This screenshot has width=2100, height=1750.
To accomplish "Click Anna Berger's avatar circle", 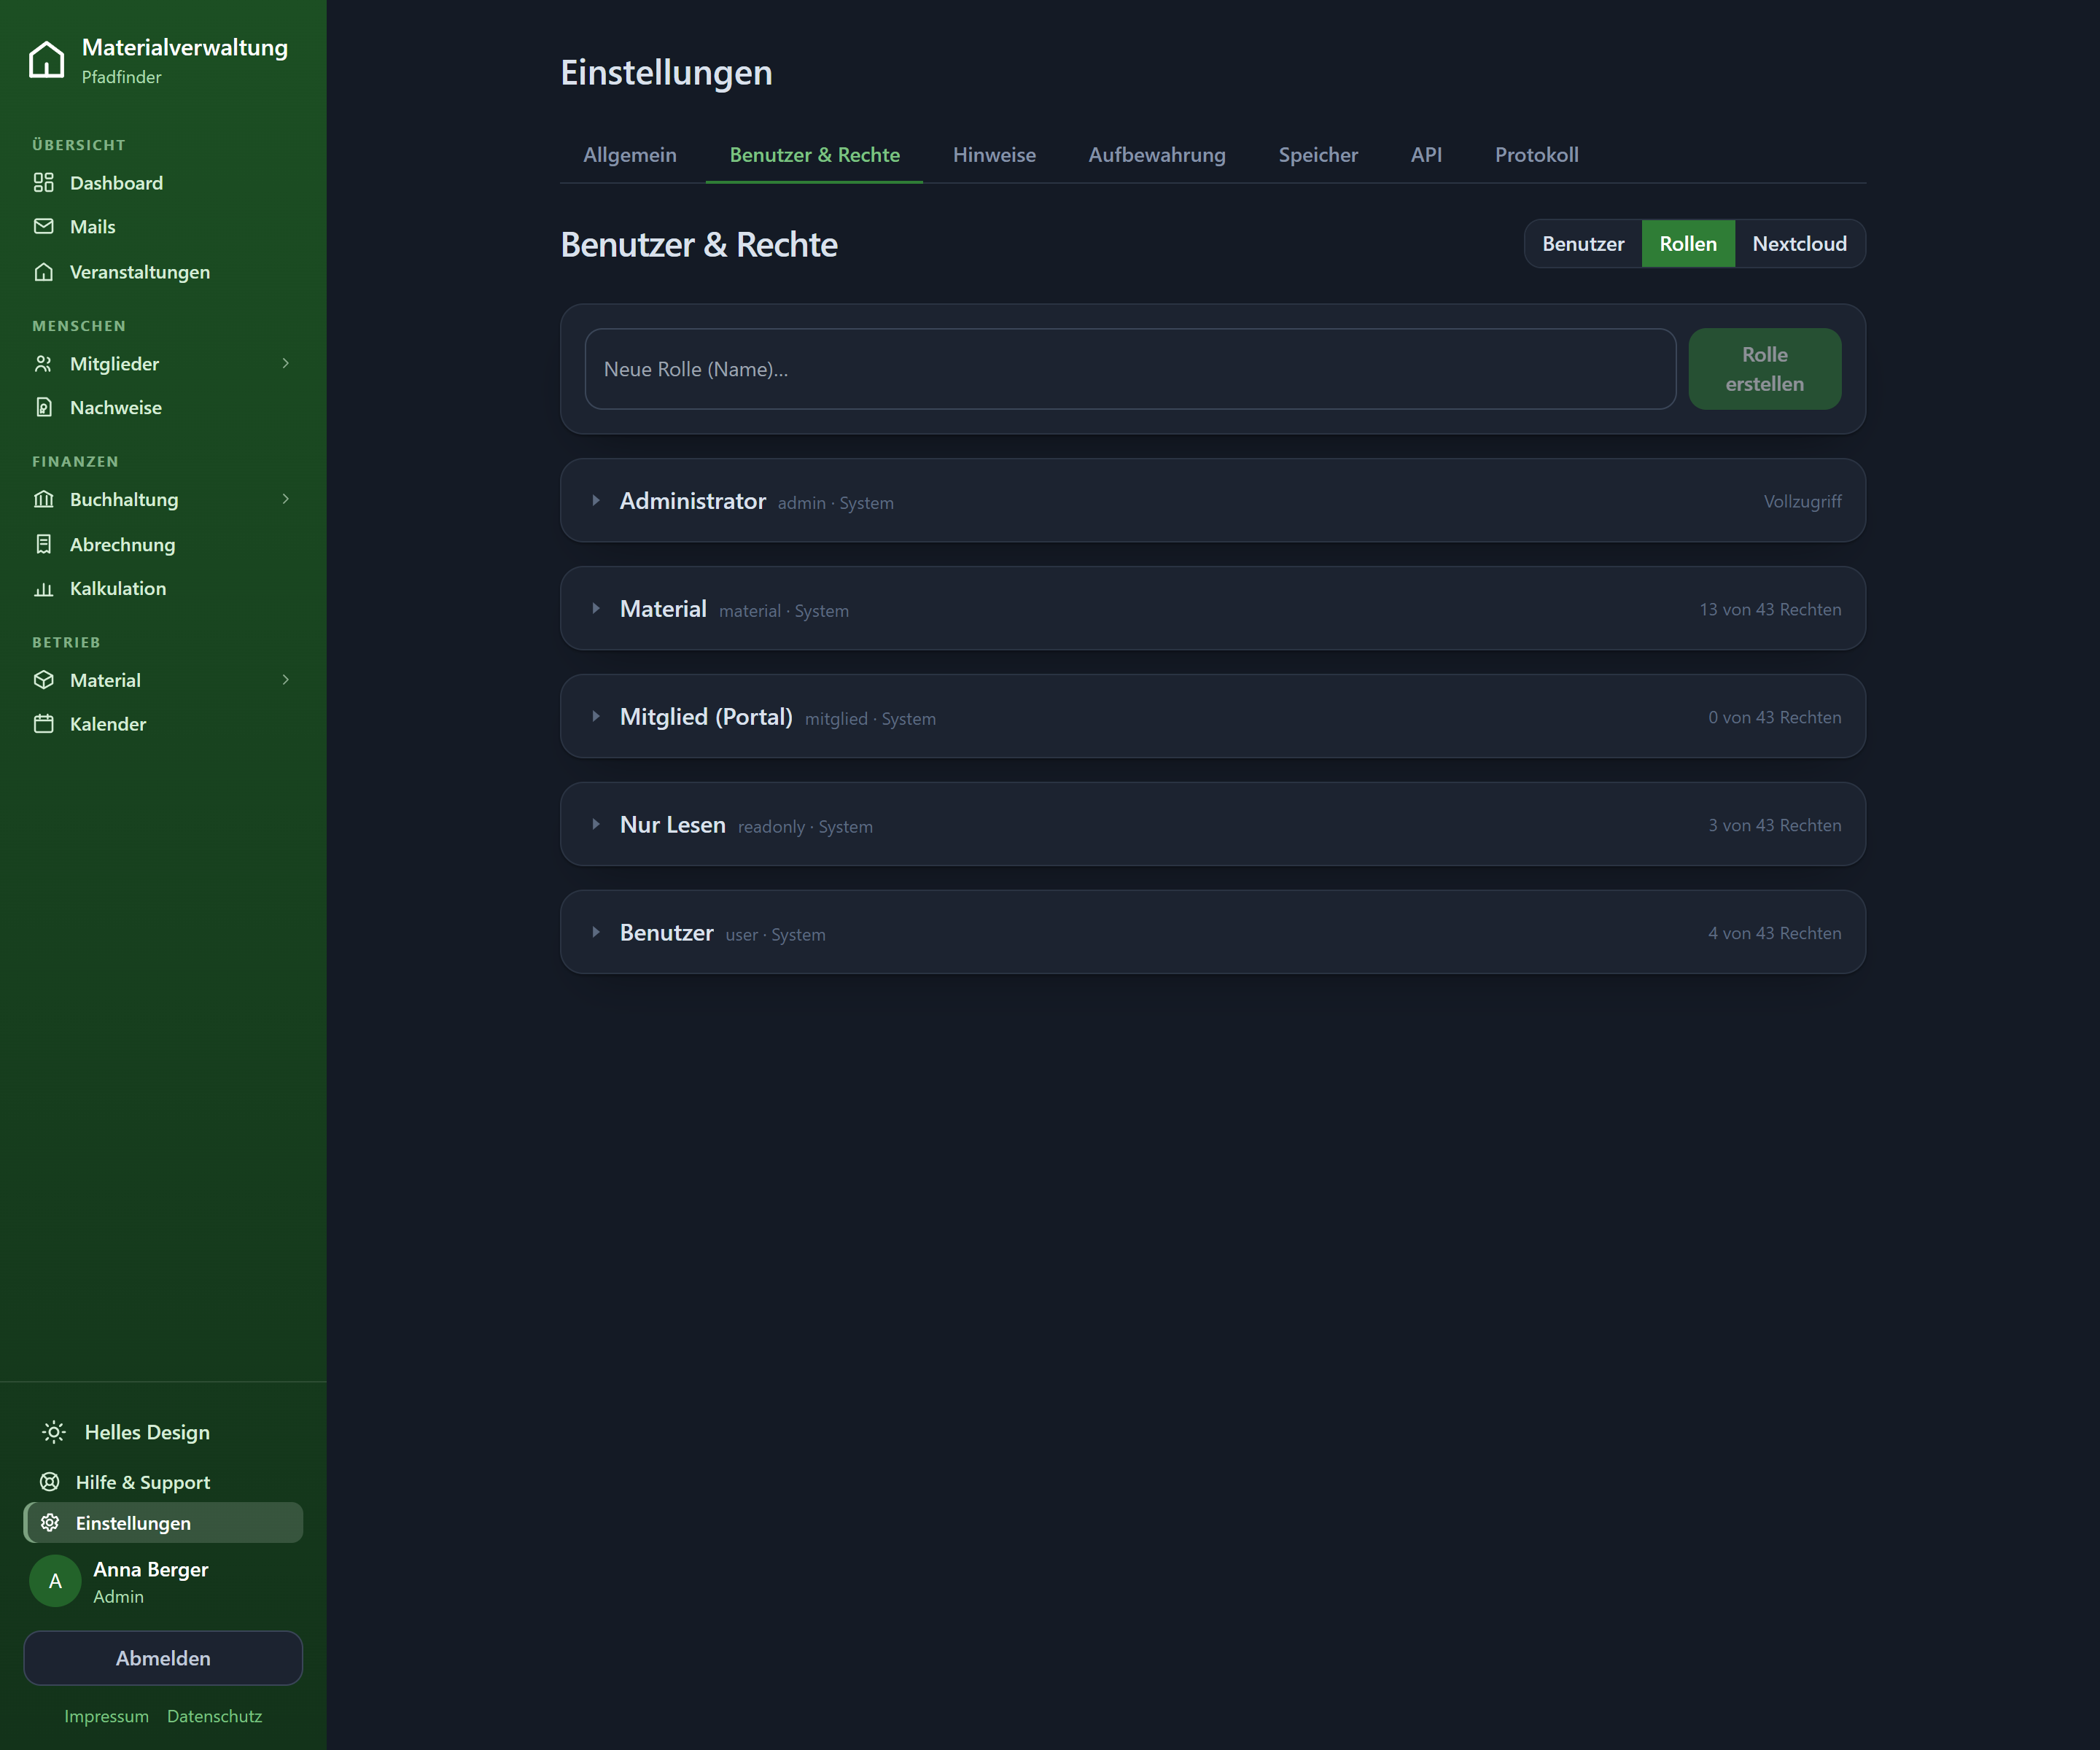I will [55, 1581].
